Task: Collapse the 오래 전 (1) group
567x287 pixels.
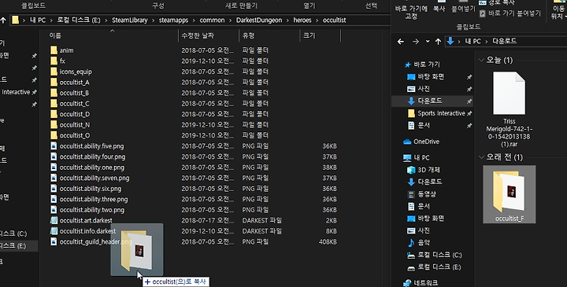Action: pos(481,157)
